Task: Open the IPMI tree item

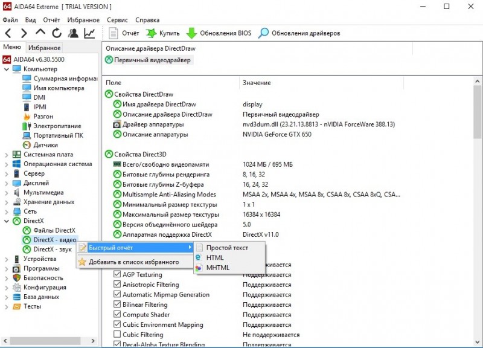Action: coord(34,107)
